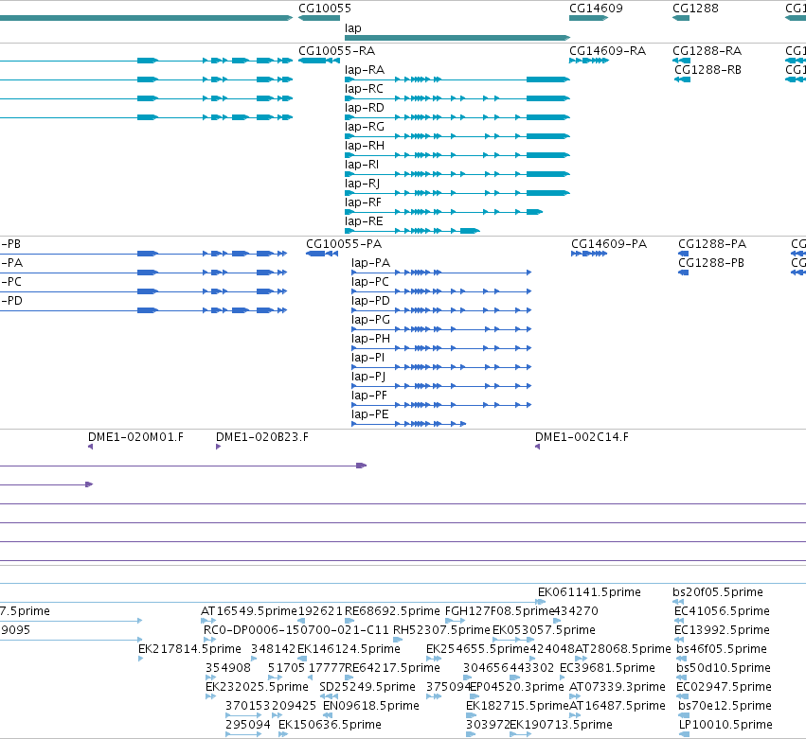Click the AT07339.3prime EST label

[618, 687]
